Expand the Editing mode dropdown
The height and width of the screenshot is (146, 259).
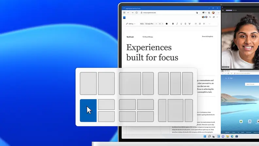click(131, 24)
